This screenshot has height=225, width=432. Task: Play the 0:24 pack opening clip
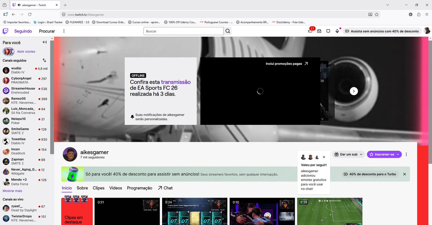point(195,212)
